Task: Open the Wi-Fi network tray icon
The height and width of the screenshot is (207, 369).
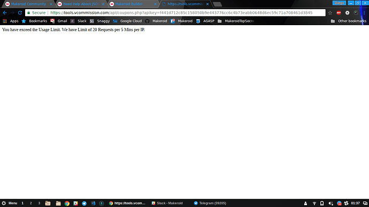Action: (314, 203)
